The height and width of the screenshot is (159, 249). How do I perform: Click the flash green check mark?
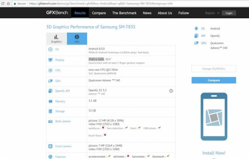point(139,128)
